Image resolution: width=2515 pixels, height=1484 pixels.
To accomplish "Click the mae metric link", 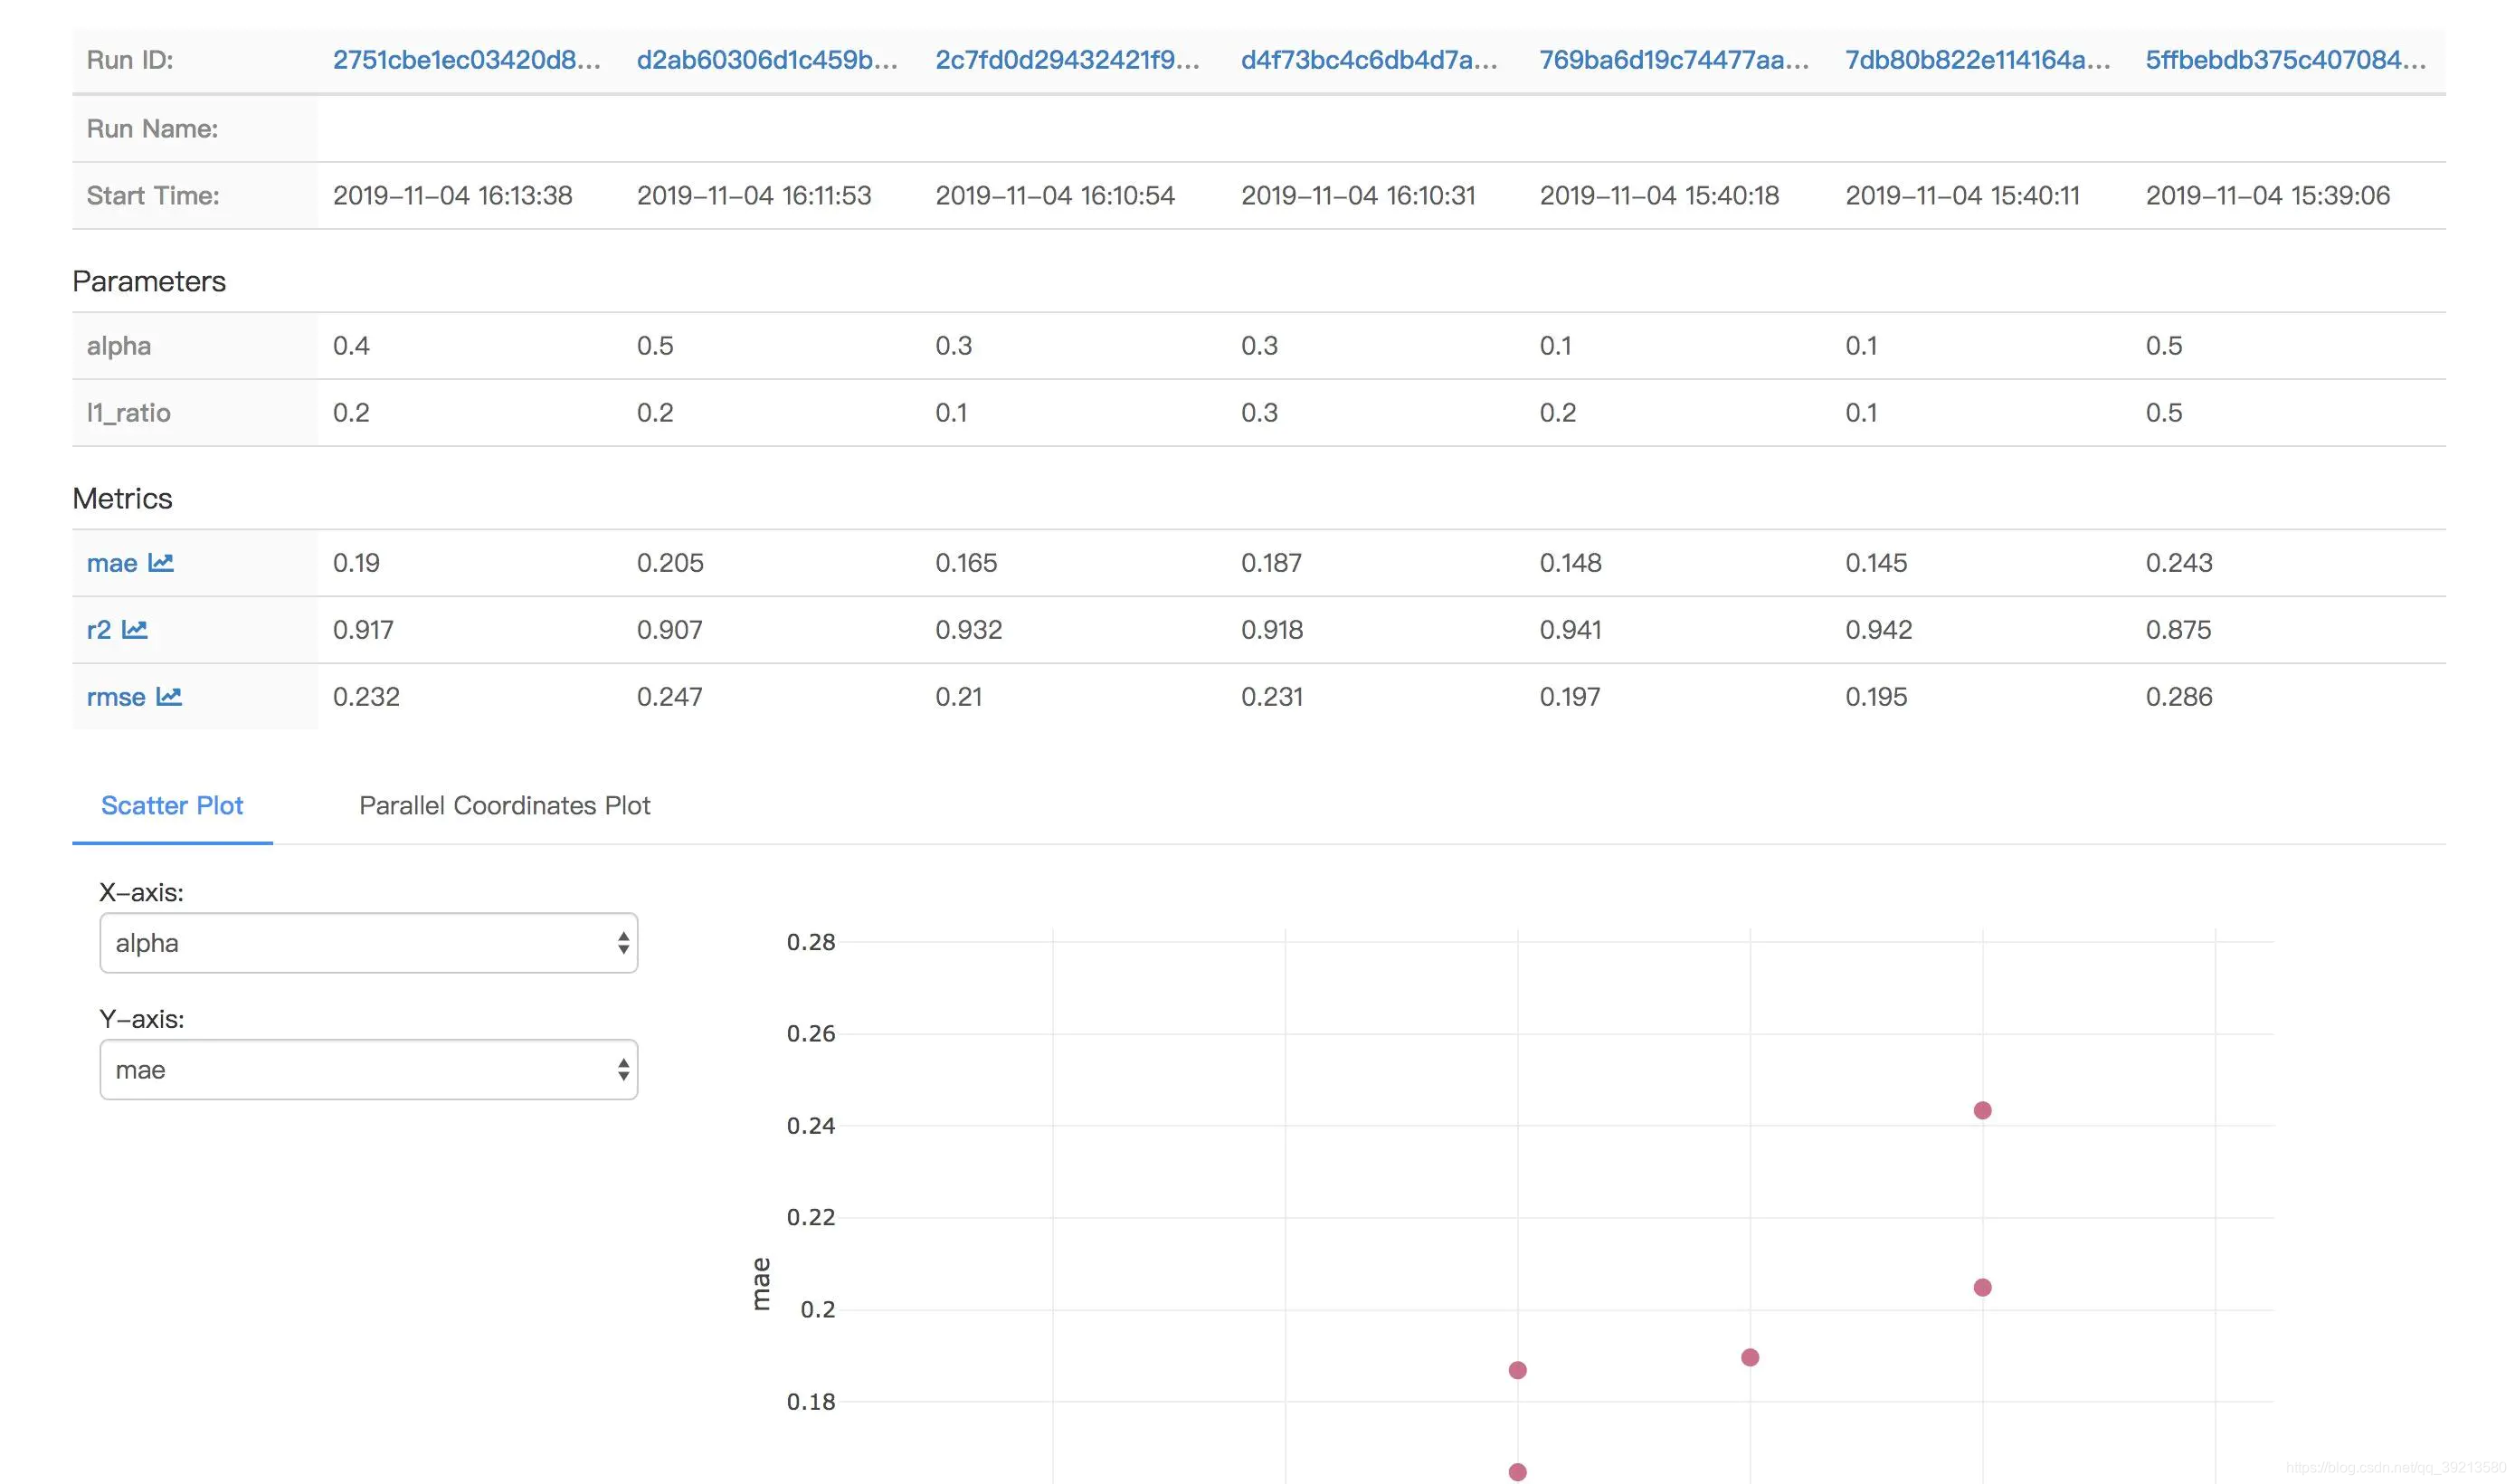I will click(x=112, y=563).
